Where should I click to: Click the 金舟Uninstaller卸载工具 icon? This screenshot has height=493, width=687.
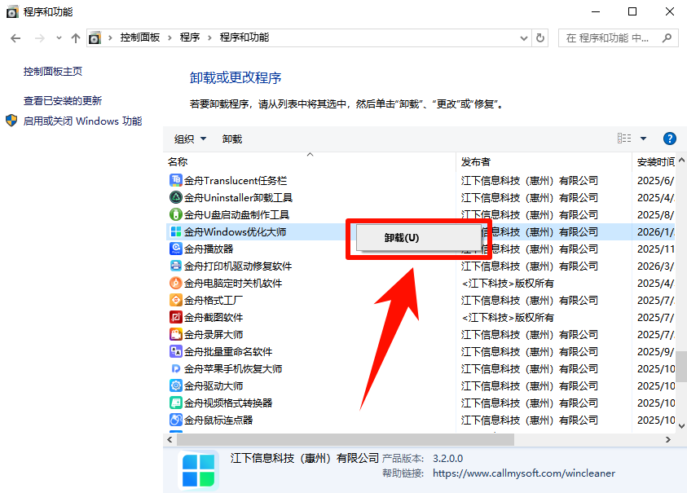176,197
